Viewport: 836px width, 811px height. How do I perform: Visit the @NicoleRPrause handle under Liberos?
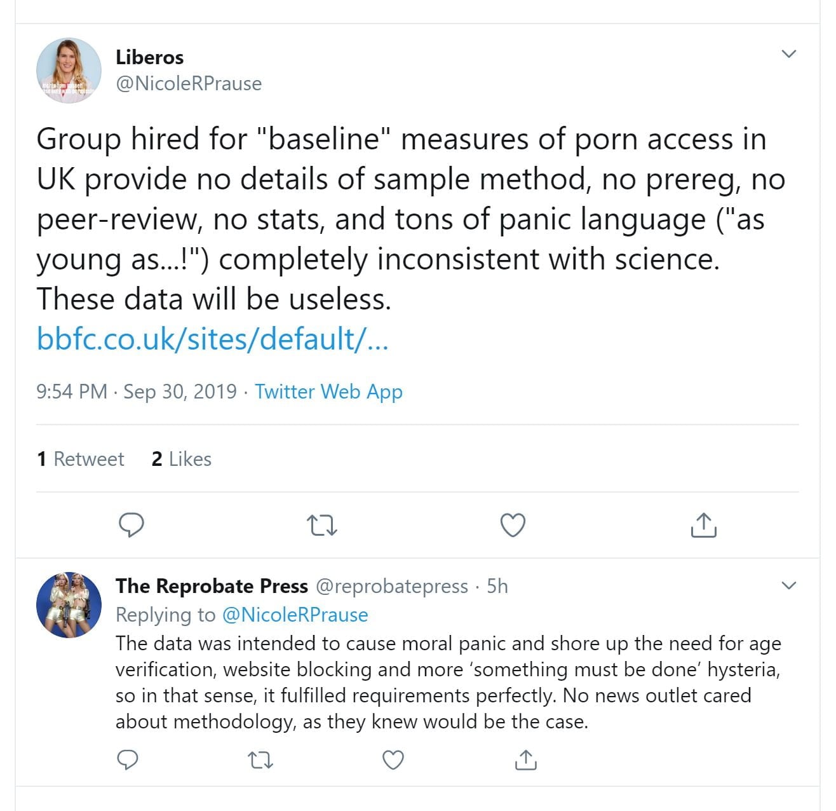pyautogui.click(x=189, y=83)
